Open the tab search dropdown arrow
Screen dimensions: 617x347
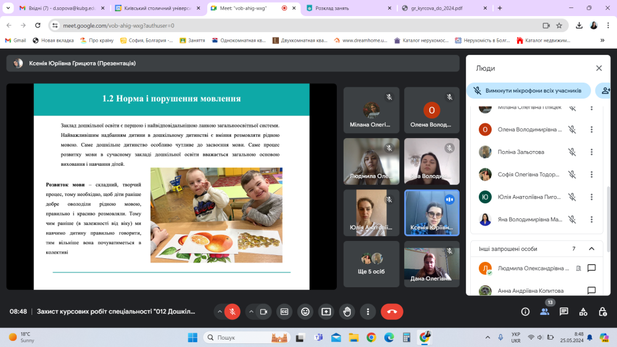pos(8,8)
